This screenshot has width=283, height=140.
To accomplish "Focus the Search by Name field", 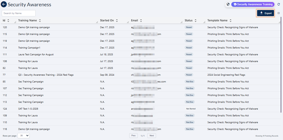I will click(19, 13).
